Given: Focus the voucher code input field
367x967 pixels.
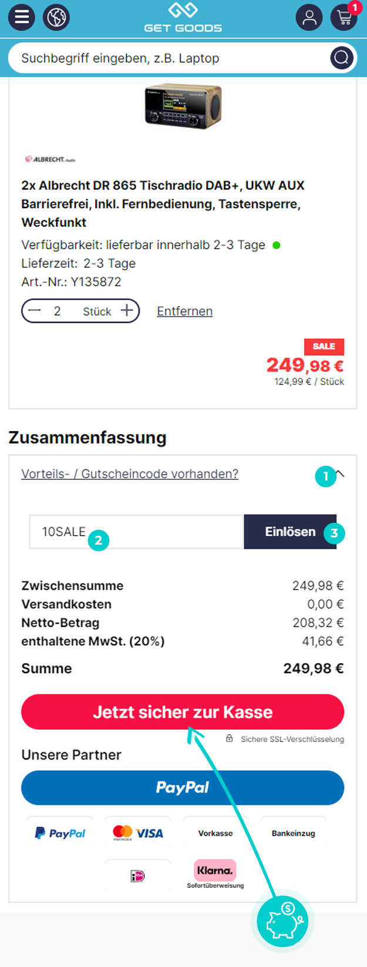Looking at the screenshot, I should click(x=136, y=532).
